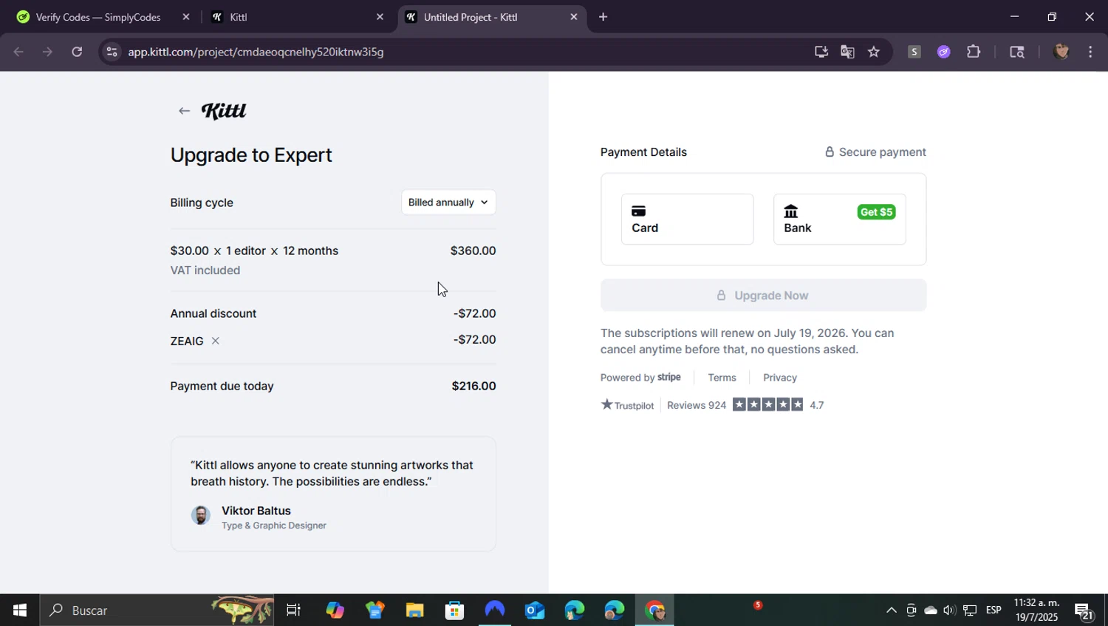The image size is (1108, 626).
Task: Click Viktor Baltus avatar
Action: click(x=200, y=515)
